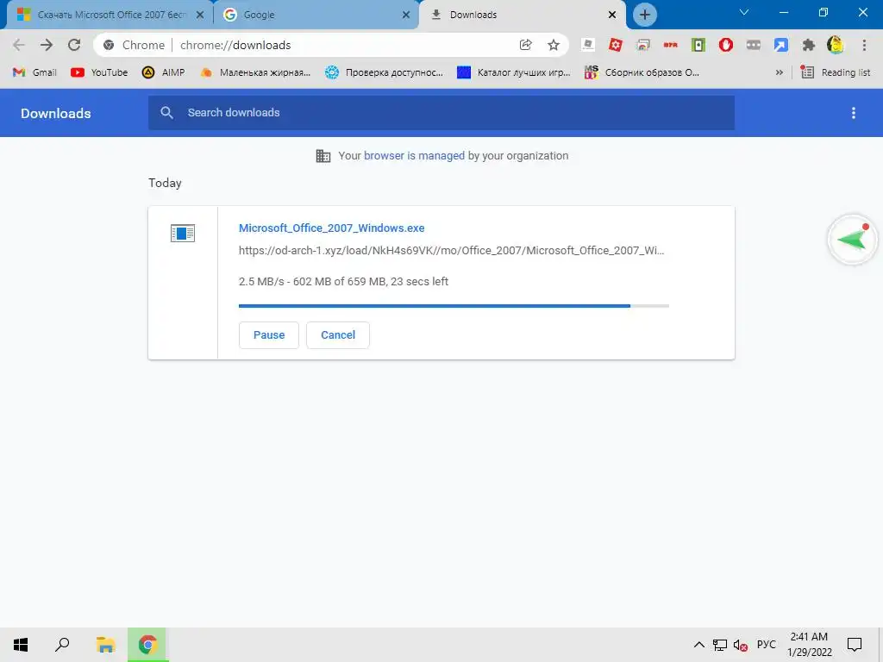Open Windows taskbar search
883x662 pixels.
coord(62,645)
